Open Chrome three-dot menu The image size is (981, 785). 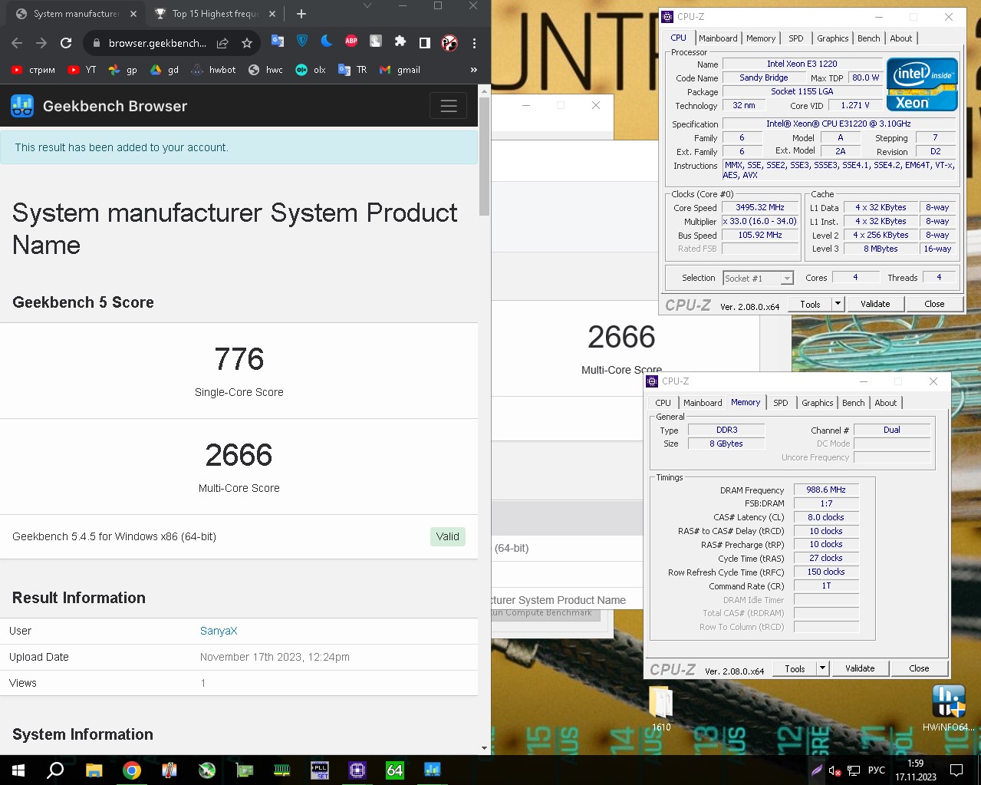tap(474, 43)
